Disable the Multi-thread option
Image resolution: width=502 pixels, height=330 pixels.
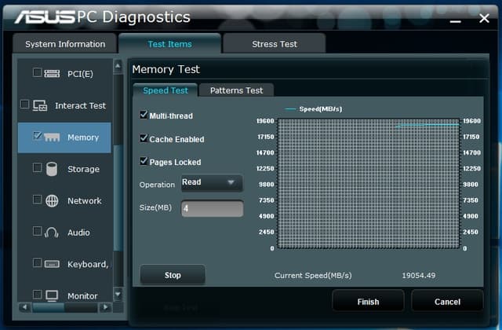(x=144, y=115)
